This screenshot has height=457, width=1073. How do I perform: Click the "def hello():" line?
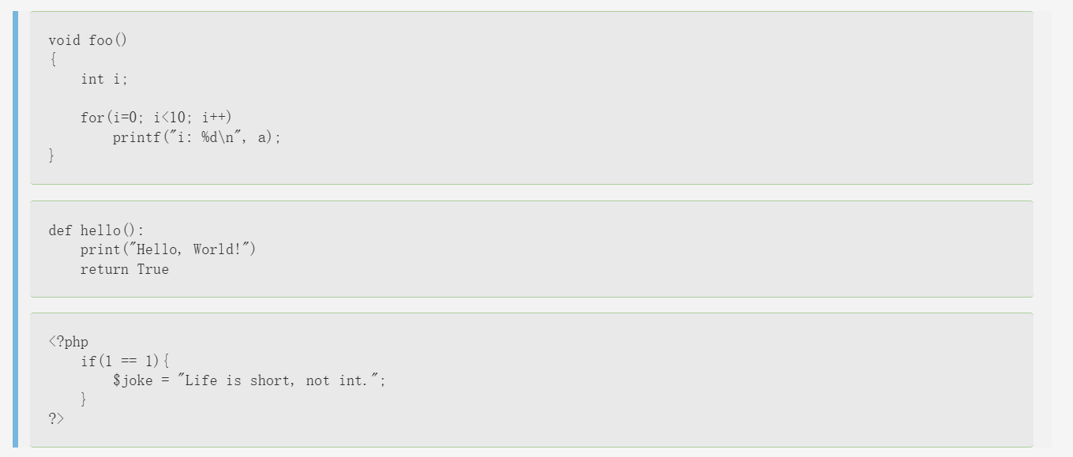(96, 230)
